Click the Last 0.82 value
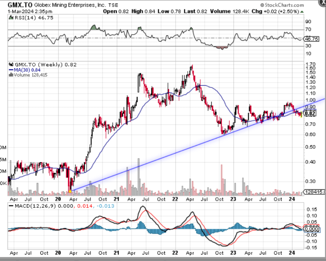This screenshot has height=261, width=326. point(195,11)
